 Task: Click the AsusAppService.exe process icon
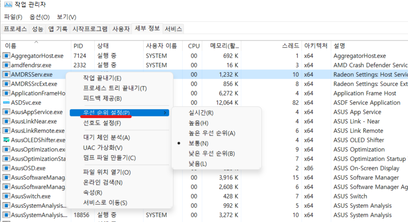coord(6,112)
